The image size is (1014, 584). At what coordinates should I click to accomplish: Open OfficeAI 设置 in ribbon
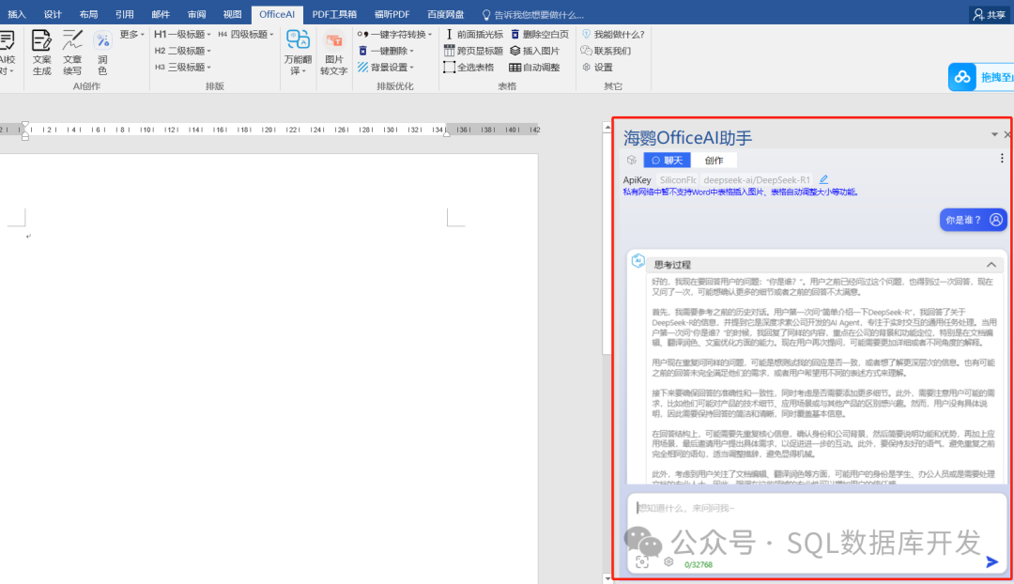(597, 68)
